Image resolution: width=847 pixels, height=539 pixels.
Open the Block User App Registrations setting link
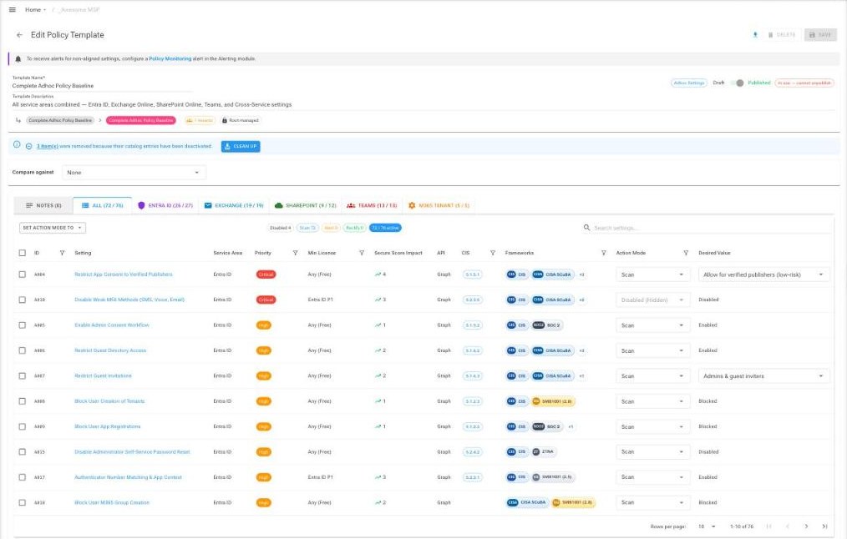point(108,426)
